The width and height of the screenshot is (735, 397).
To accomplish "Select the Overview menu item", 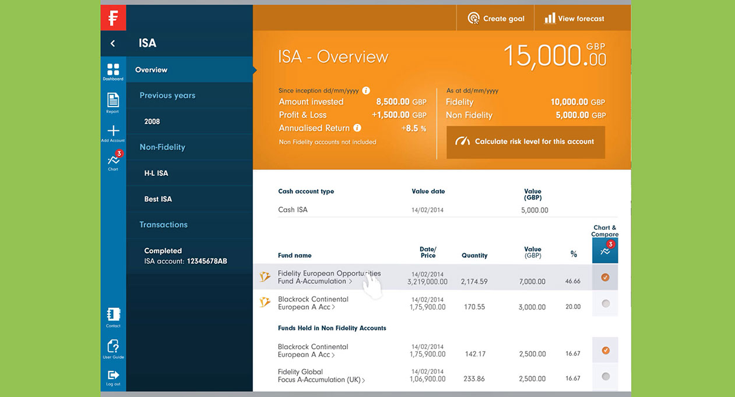I will tap(152, 70).
